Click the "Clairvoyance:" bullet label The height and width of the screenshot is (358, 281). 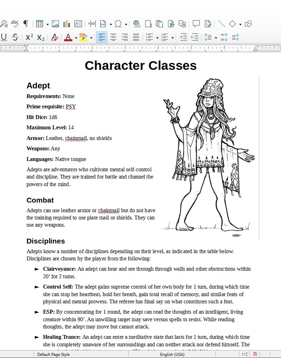[x=59, y=269]
